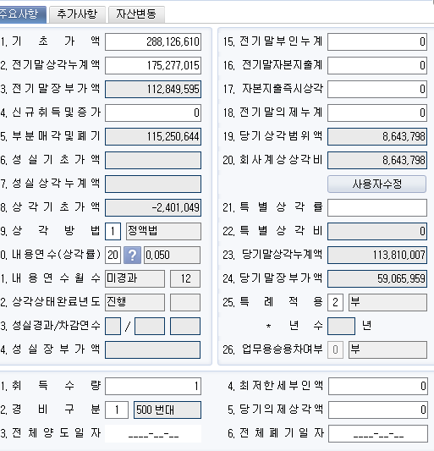Click the 사용자수정 button
The height and width of the screenshot is (451, 434).
pyautogui.click(x=376, y=184)
